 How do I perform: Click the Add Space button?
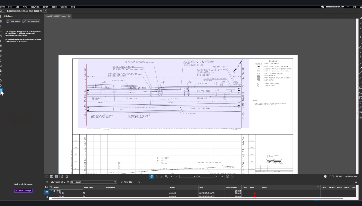click(x=14, y=21)
